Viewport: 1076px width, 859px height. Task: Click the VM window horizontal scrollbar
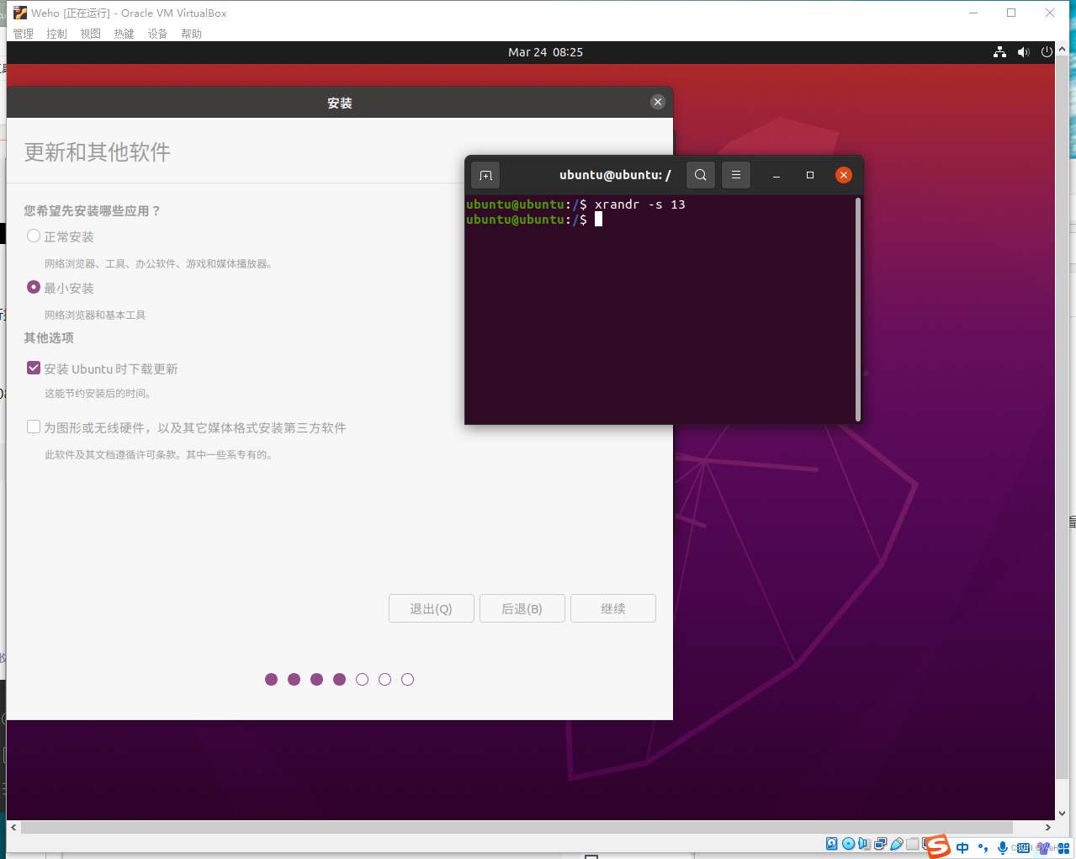517,827
